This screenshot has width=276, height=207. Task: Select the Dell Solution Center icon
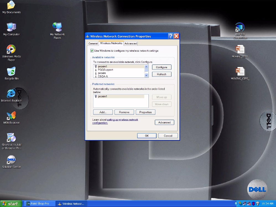(x=11, y=162)
